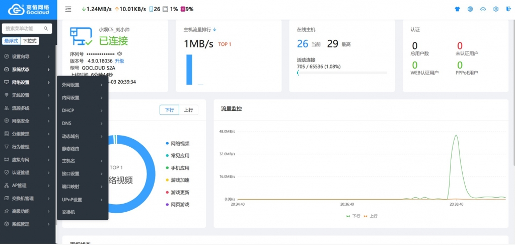Click the host traffic ranking sort arrow

pyautogui.click(x=215, y=30)
